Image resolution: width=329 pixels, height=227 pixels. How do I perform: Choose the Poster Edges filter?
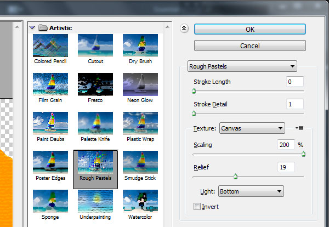pyautogui.click(x=50, y=162)
